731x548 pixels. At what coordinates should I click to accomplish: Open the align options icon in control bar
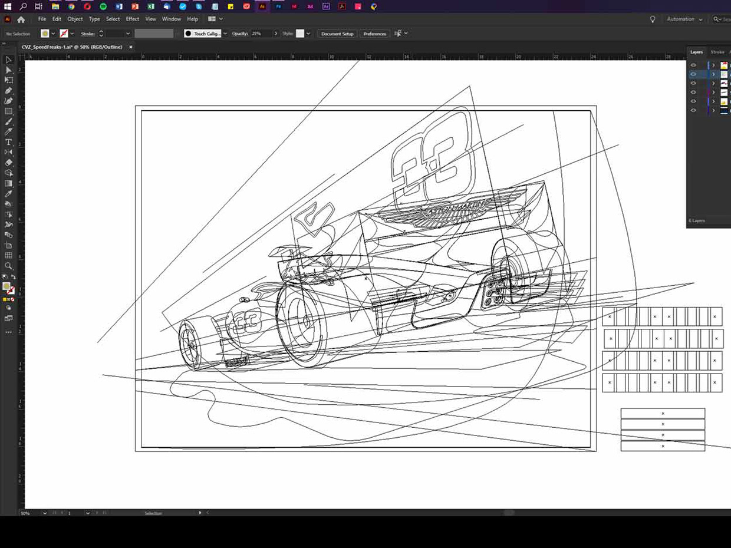(x=398, y=34)
